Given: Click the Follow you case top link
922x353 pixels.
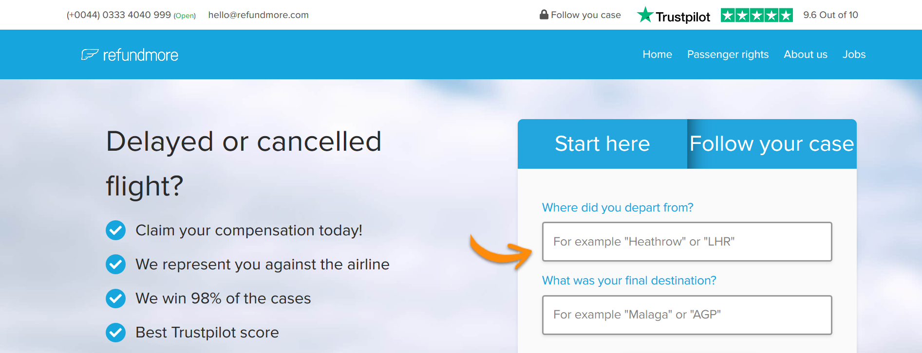Looking at the screenshot, I should [586, 15].
